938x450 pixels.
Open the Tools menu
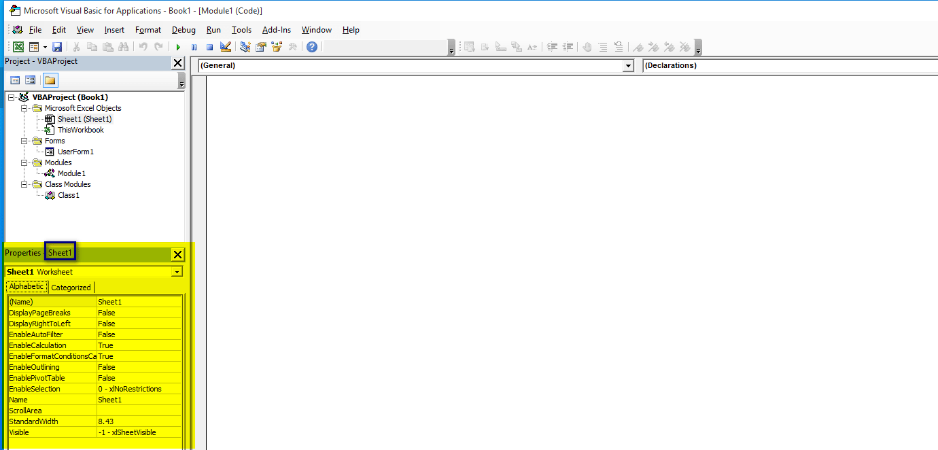pos(241,30)
